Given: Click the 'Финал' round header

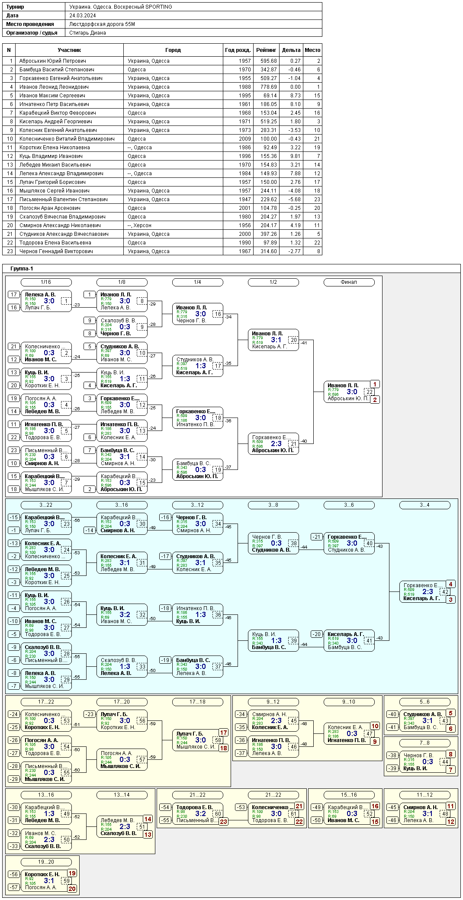Looking at the screenshot, I should tap(349, 282).
